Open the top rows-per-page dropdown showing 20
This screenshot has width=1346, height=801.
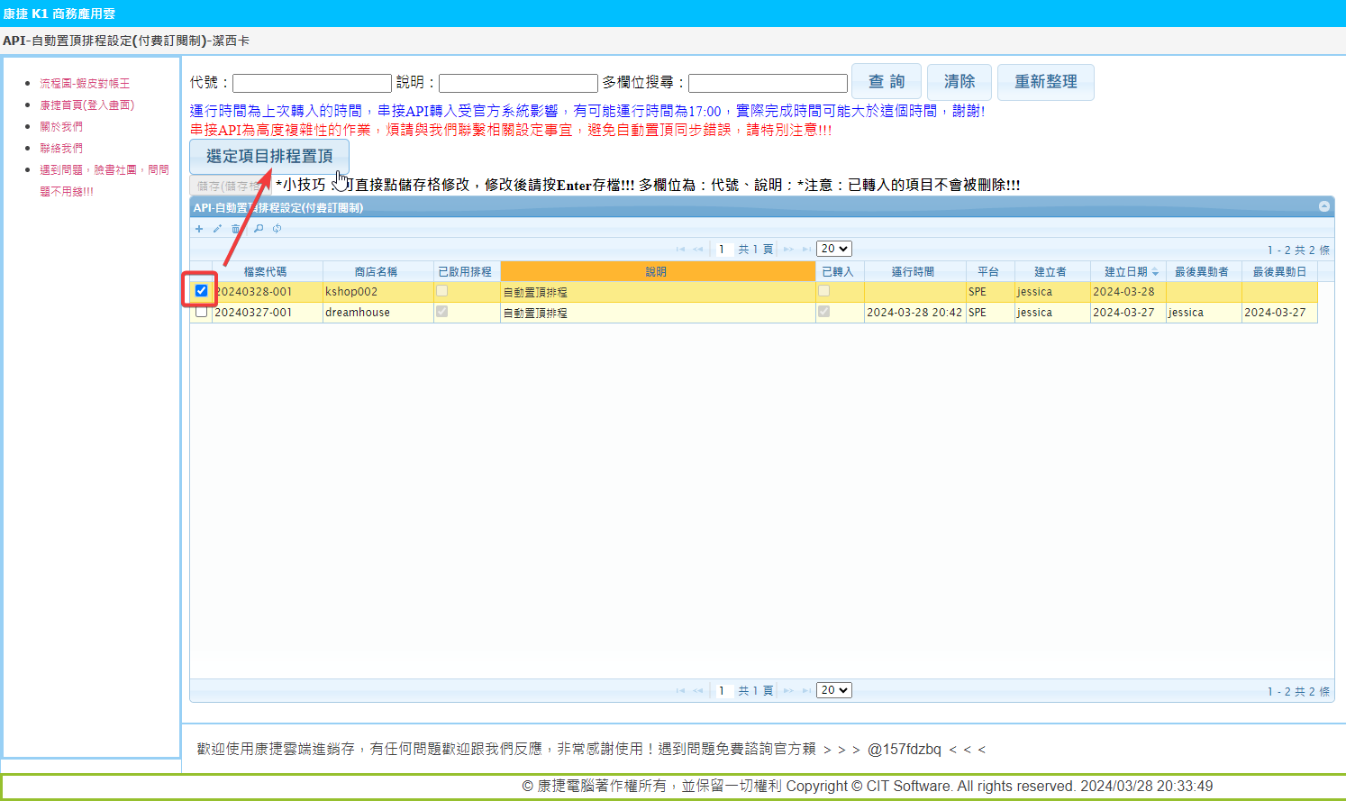(x=833, y=249)
